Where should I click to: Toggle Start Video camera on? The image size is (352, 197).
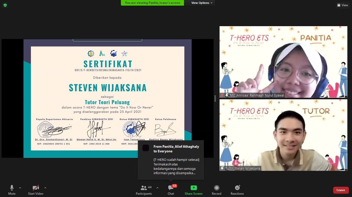(x=36, y=190)
